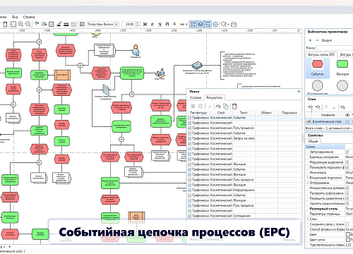Click the trash icon in search results toolbar
Screen dimensions: 353x254
tap(234, 107)
